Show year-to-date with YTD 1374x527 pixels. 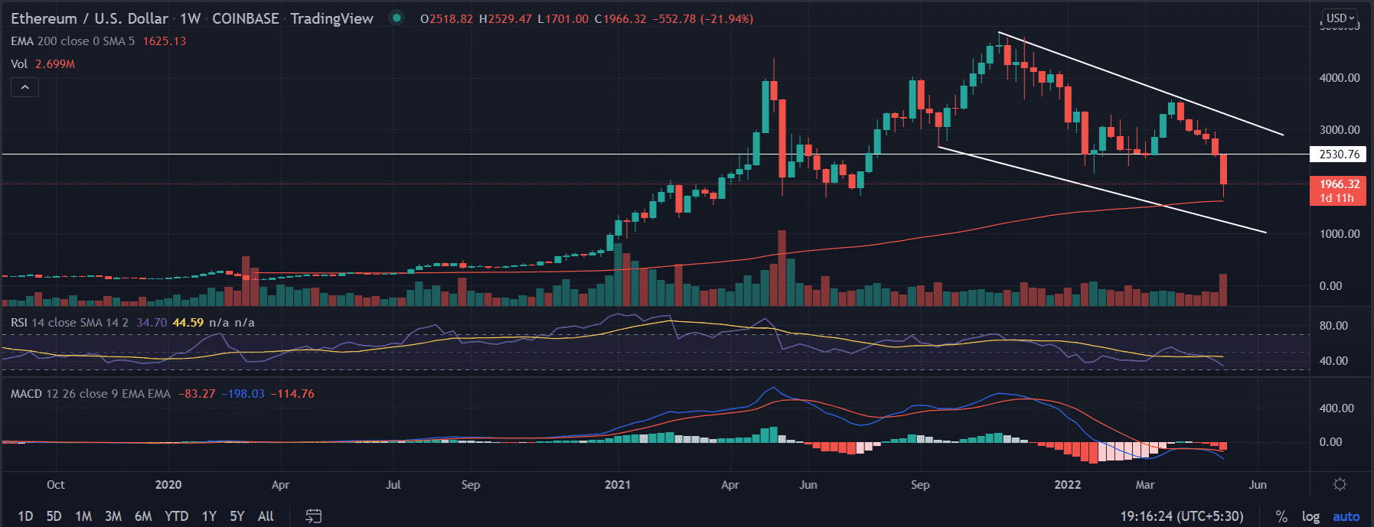point(177,516)
